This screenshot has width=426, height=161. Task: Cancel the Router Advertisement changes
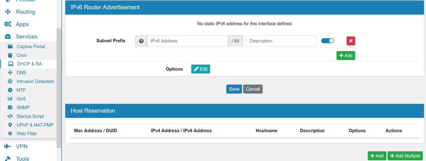(253, 89)
